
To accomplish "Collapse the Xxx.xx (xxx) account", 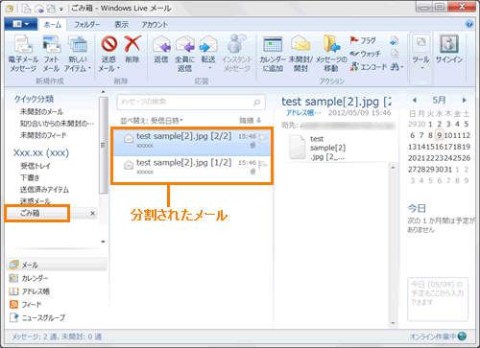I will pos(41,152).
